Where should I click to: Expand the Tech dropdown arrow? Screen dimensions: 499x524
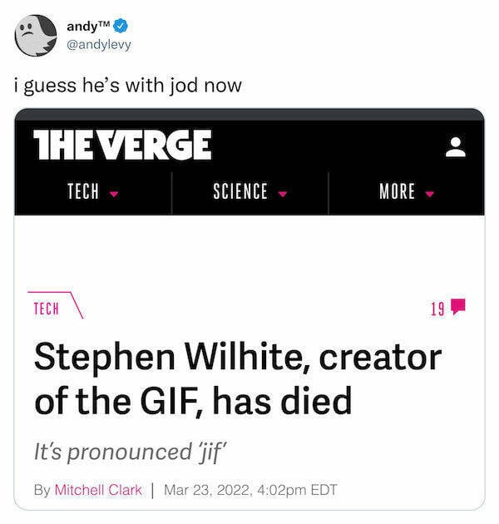[x=113, y=193]
